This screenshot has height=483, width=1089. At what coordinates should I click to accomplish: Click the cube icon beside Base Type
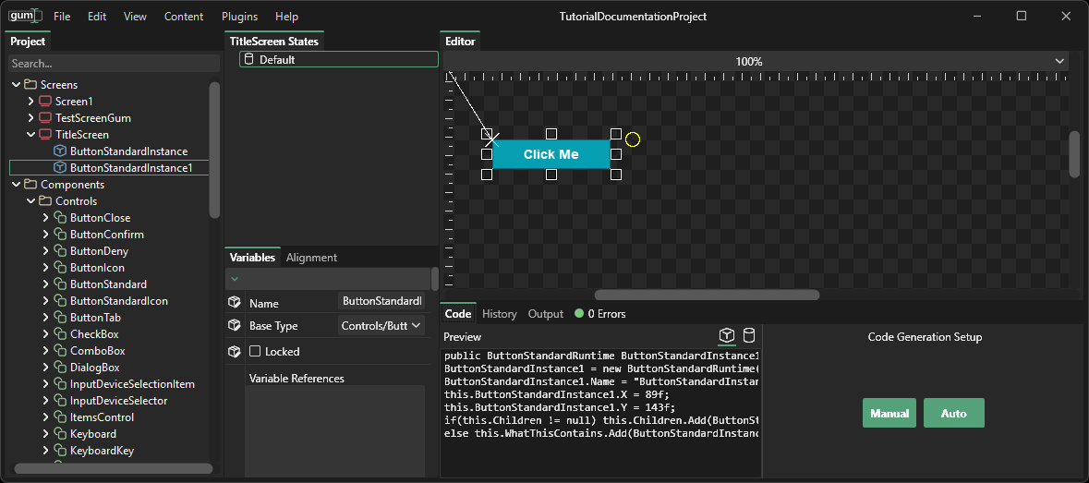click(x=235, y=326)
